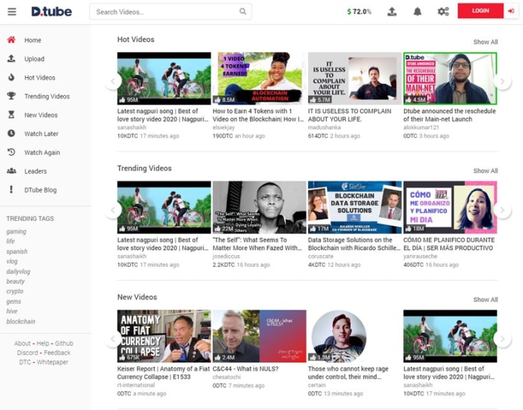
Task: Click the red LOGIN button
Action: click(480, 11)
